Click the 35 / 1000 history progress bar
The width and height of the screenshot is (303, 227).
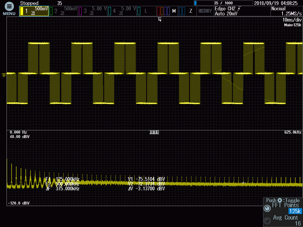[223, 3]
